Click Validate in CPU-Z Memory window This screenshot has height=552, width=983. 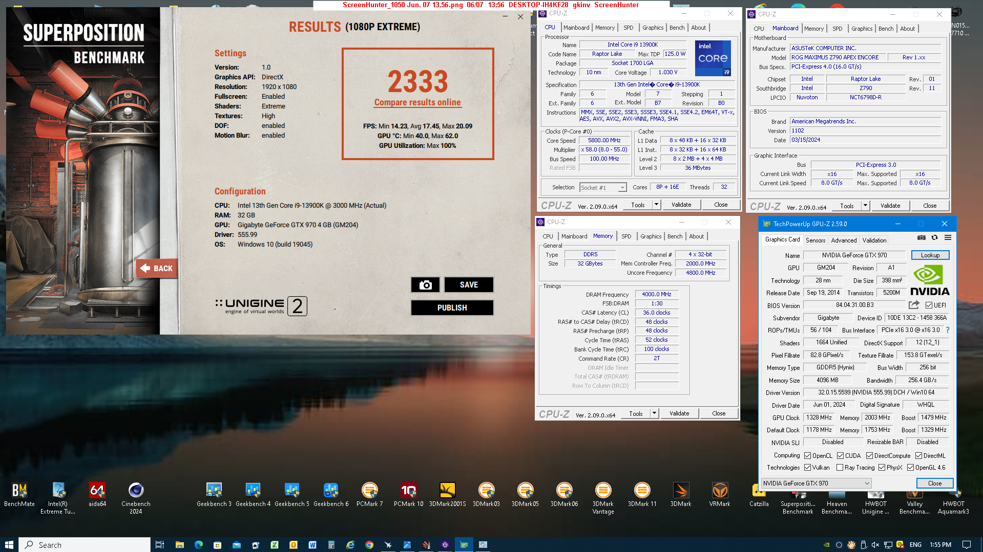click(x=679, y=413)
